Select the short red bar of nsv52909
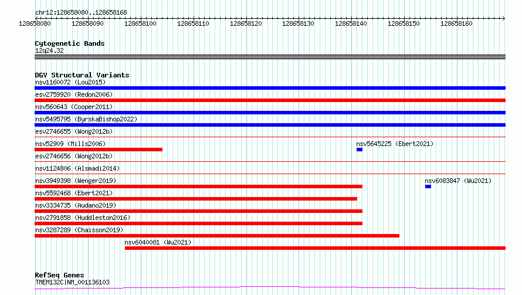Viewport: 522px width, 295px height. pos(99,150)
